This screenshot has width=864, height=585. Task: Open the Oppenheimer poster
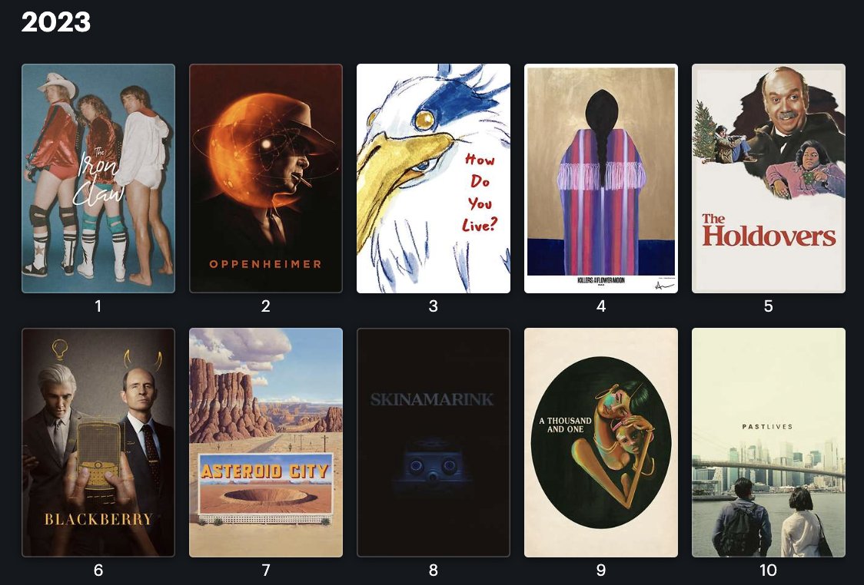point(266,178)
